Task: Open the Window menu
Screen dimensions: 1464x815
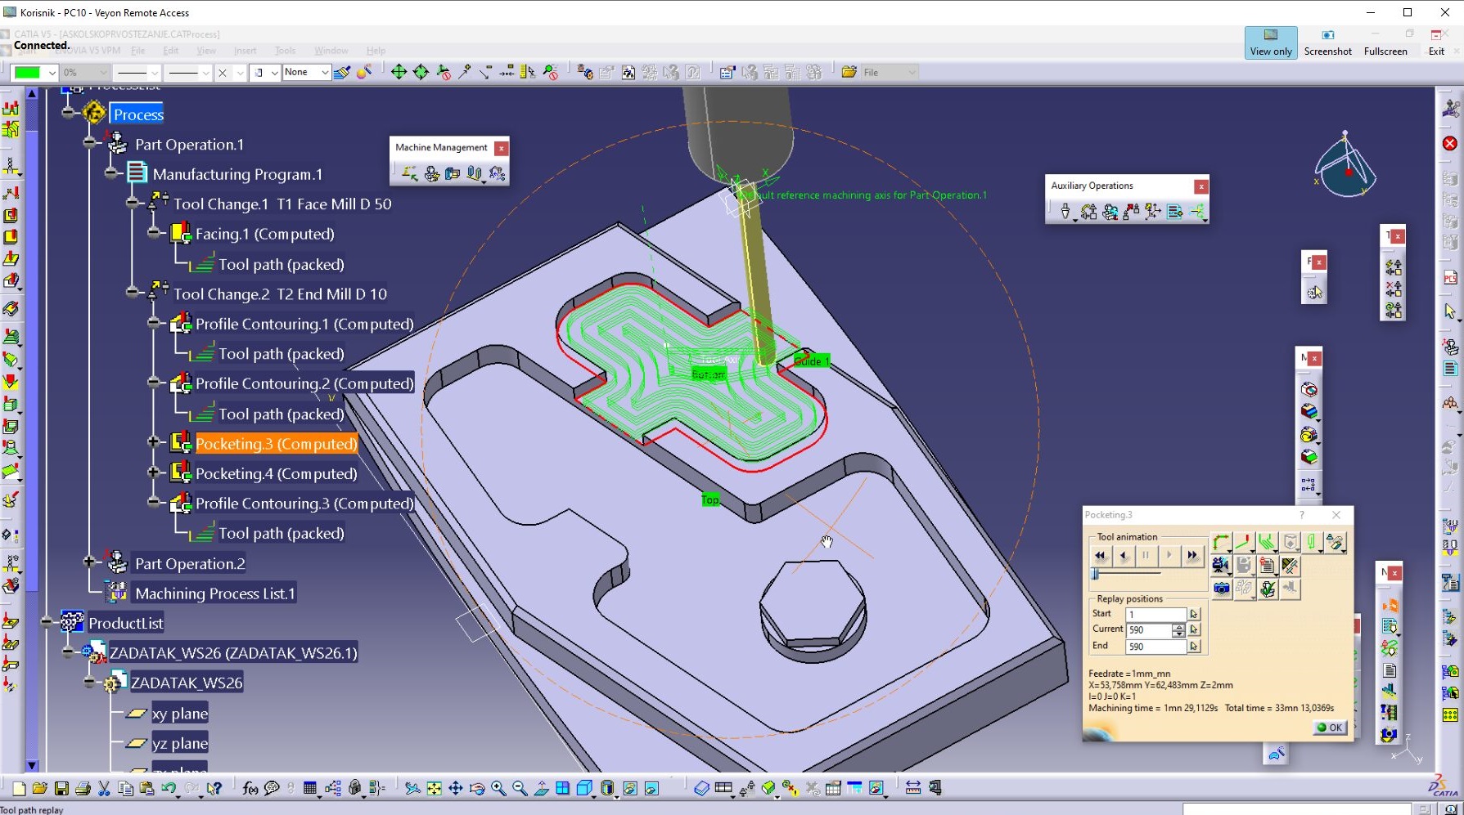Action: point(331,51)
